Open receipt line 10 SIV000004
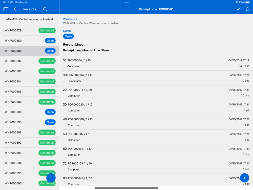253x190 pixels. (156, 63)
